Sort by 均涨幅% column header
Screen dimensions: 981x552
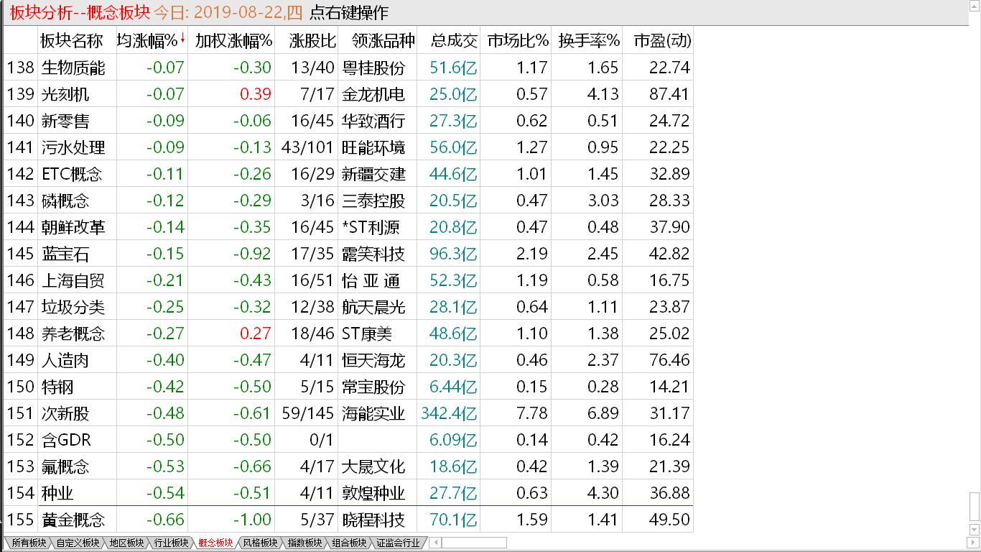pos(147,40)
